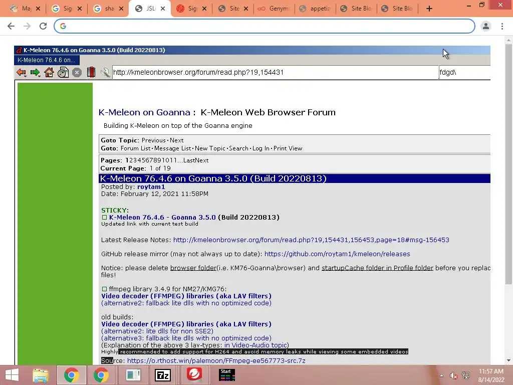The image size is (513, 385).
Task: Open the Print View link
Action: click(288, 148)
